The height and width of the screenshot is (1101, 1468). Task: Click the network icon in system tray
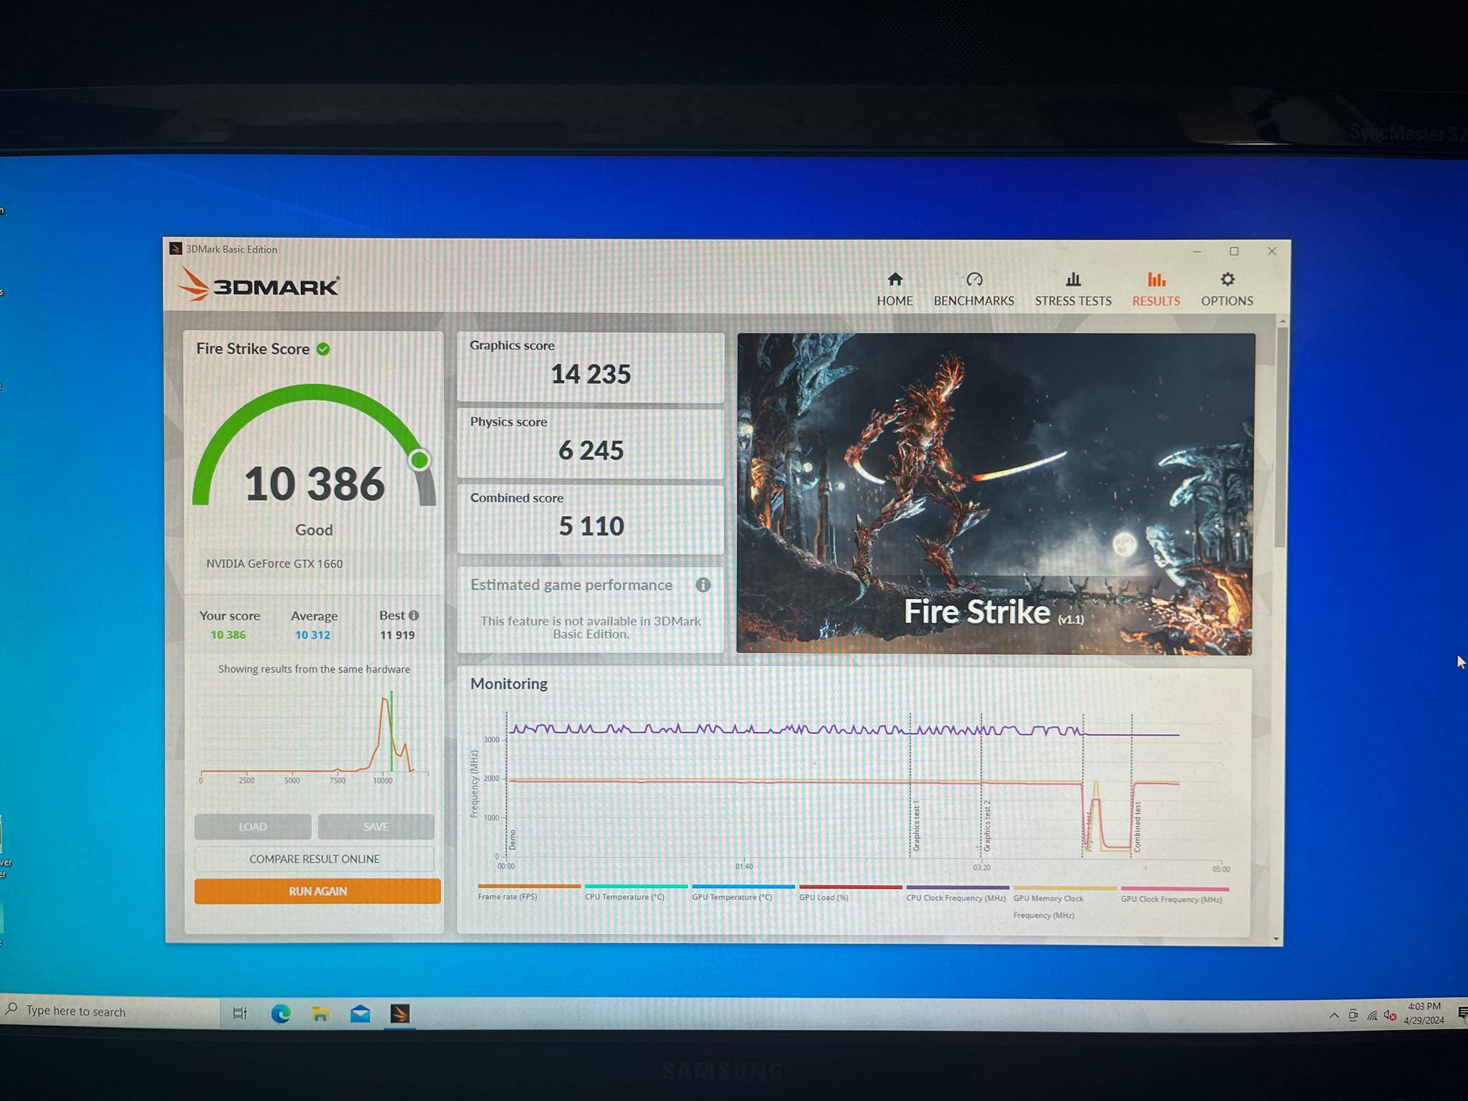1372,1015
